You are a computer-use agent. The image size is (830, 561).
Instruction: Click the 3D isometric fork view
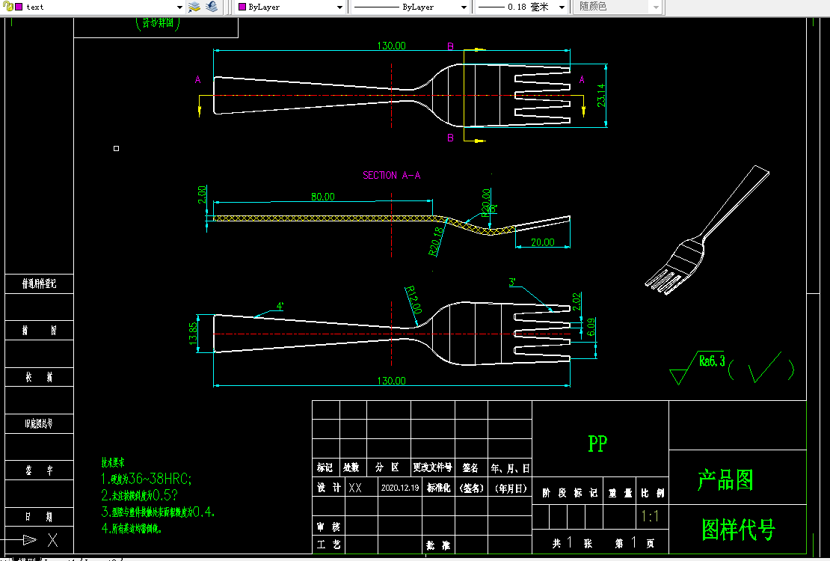[707, 230]
